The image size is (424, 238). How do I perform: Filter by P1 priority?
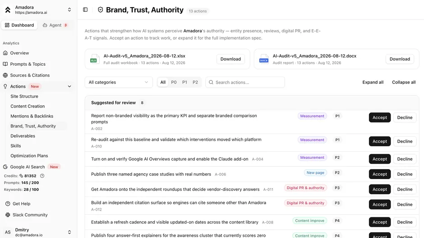pyautogui.click(x=184, y=82)
